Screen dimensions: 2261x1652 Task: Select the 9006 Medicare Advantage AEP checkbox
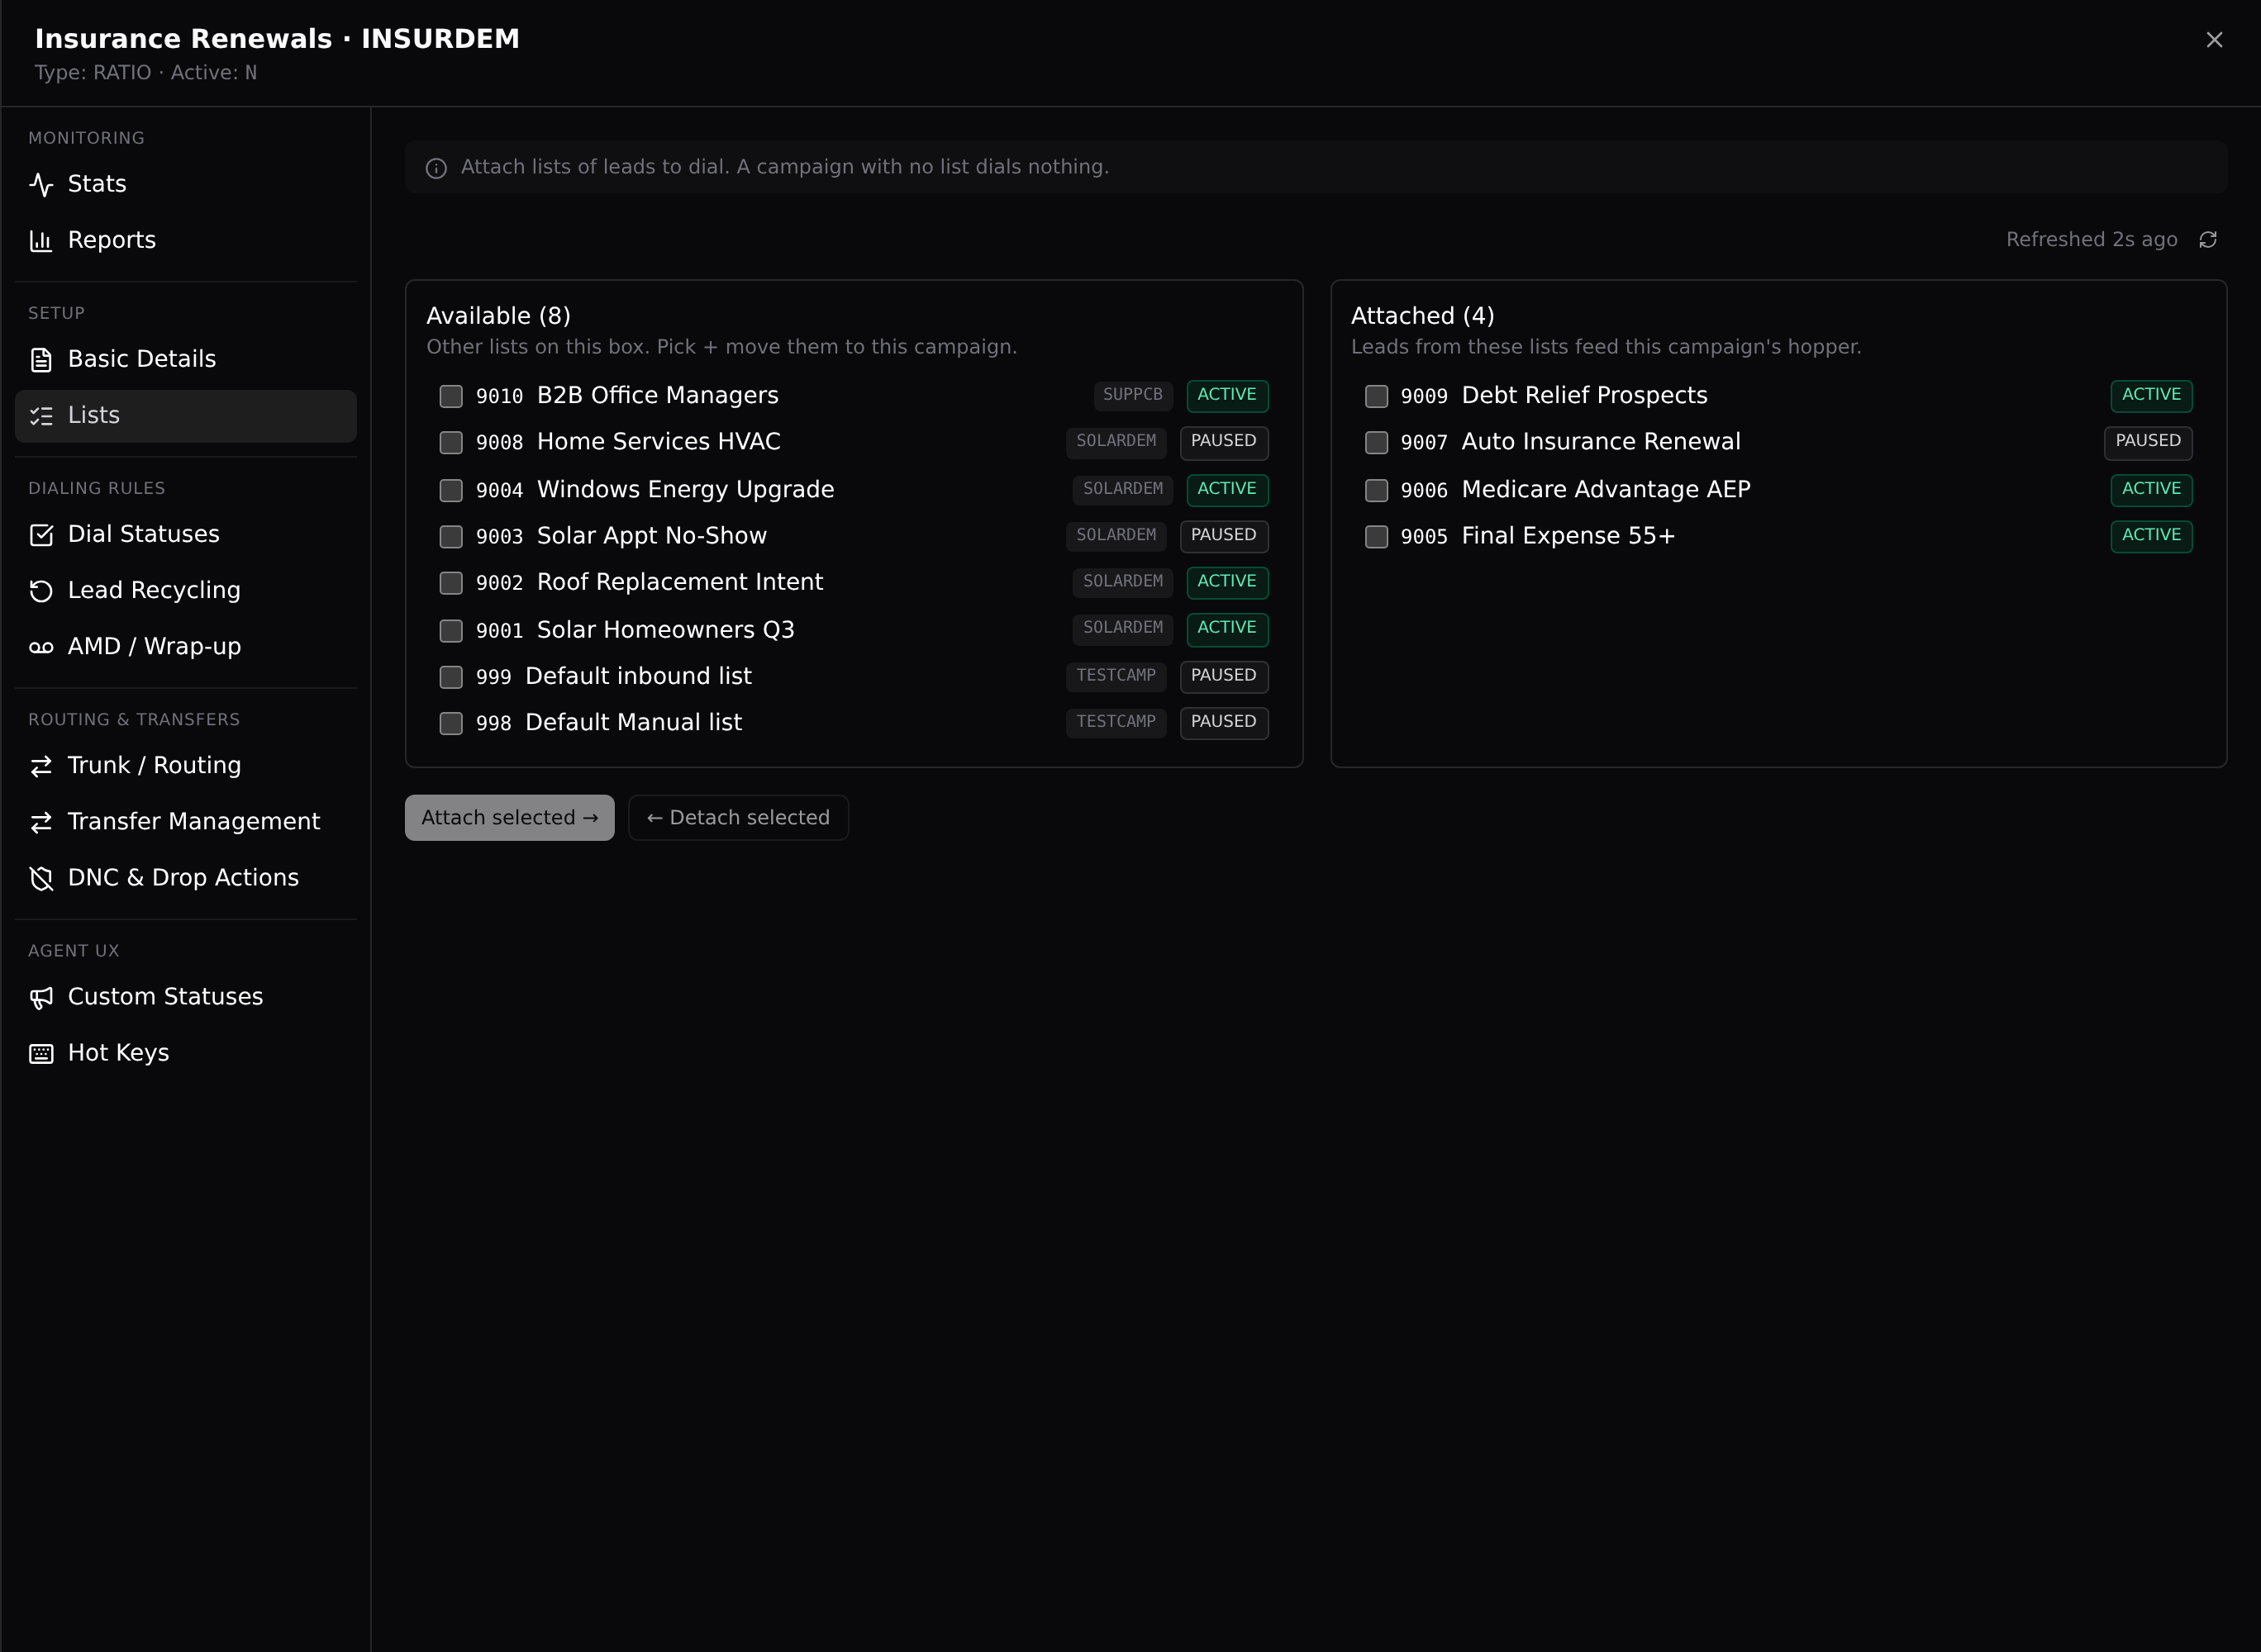click(x=1377, y=490)
